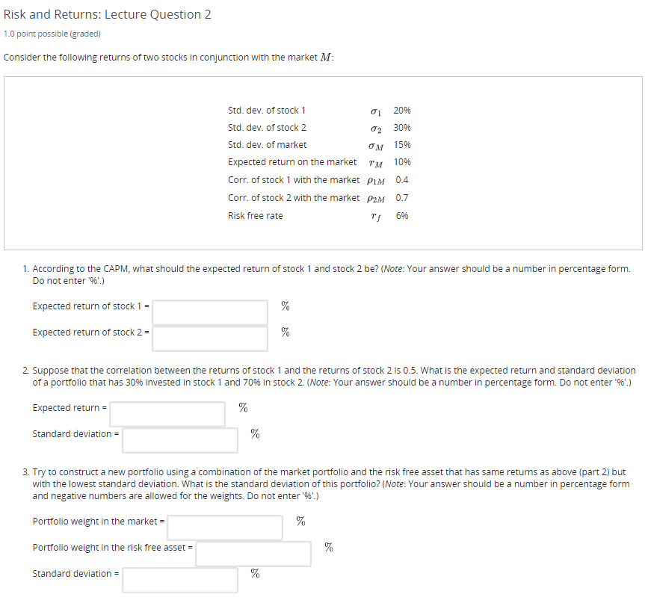This screenshot has height=597, width=645.
Task: Click the Expected return on the market row
Action: click(x=314, y=161)
